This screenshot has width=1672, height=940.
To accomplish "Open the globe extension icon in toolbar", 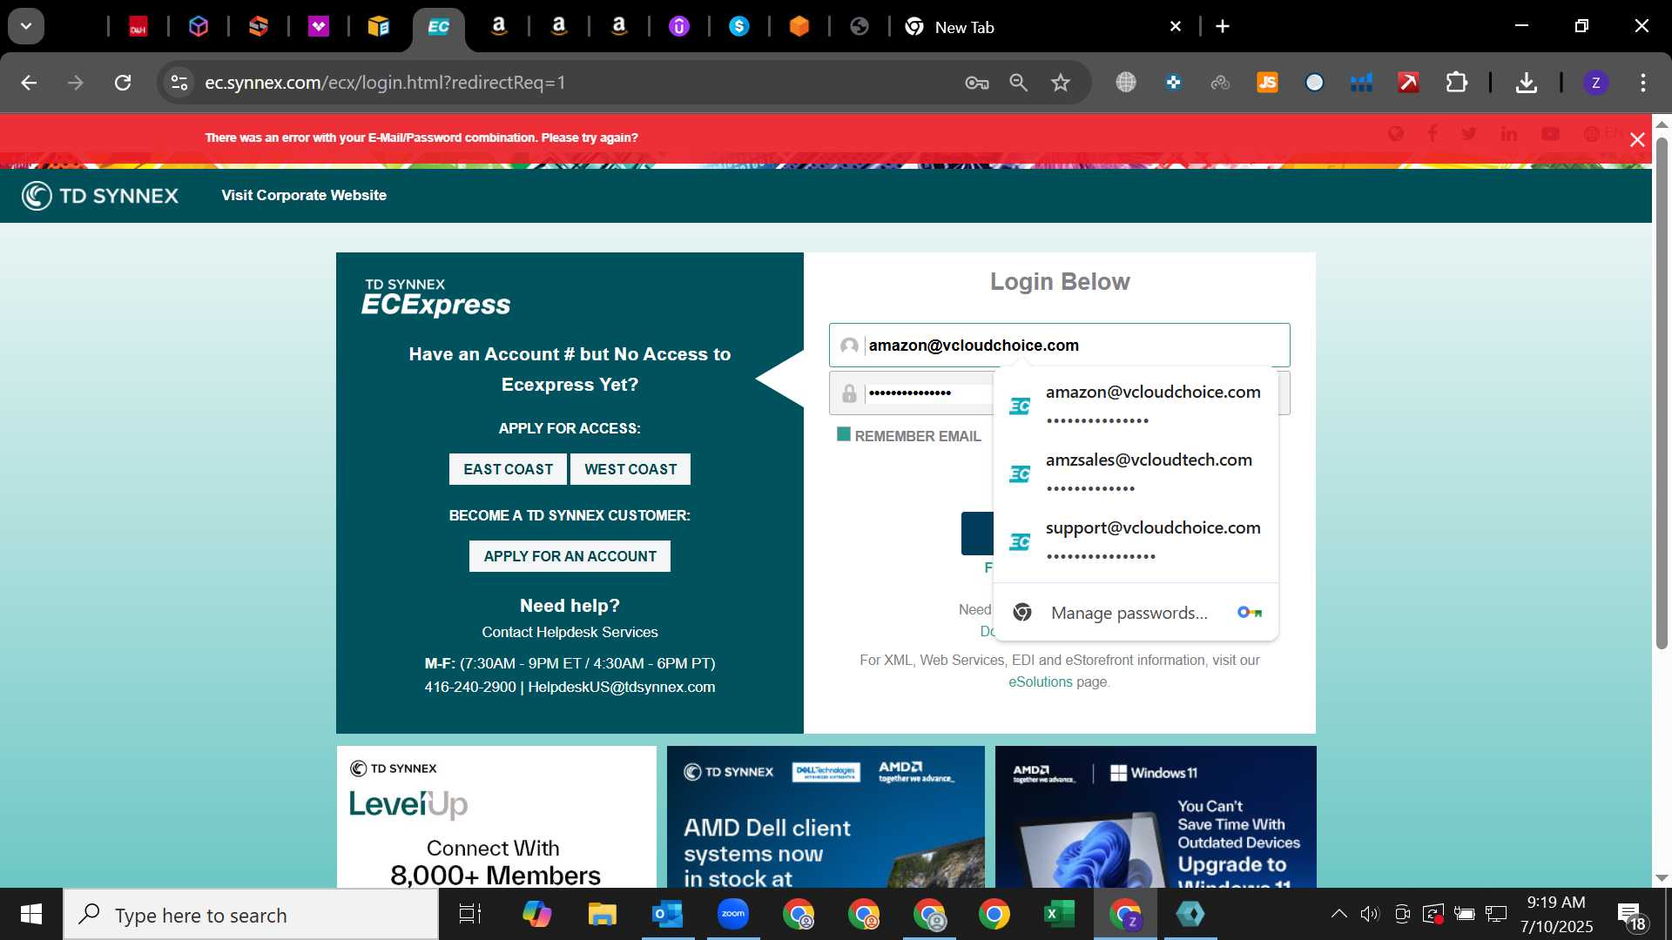I will point(1126,83).
